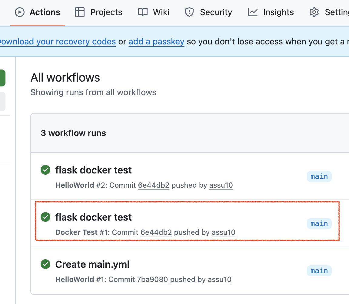Click the Projects table icon
Viewport: 349px width, 304px height.
pos(80,12)
